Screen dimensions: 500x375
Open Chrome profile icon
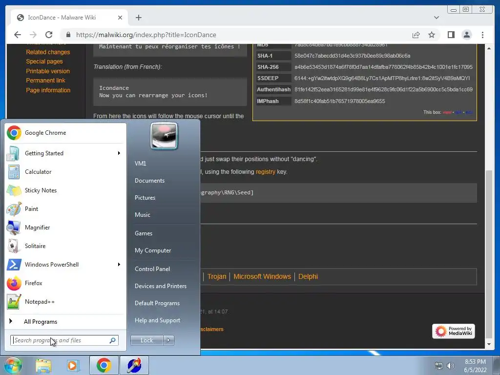point(466,35)
